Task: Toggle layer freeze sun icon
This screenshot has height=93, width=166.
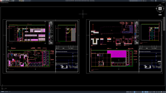Action: [20, 1]
